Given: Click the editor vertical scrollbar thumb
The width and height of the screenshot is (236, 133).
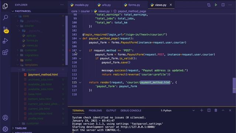Looking at the screenshot, I should tap(234, 85).
